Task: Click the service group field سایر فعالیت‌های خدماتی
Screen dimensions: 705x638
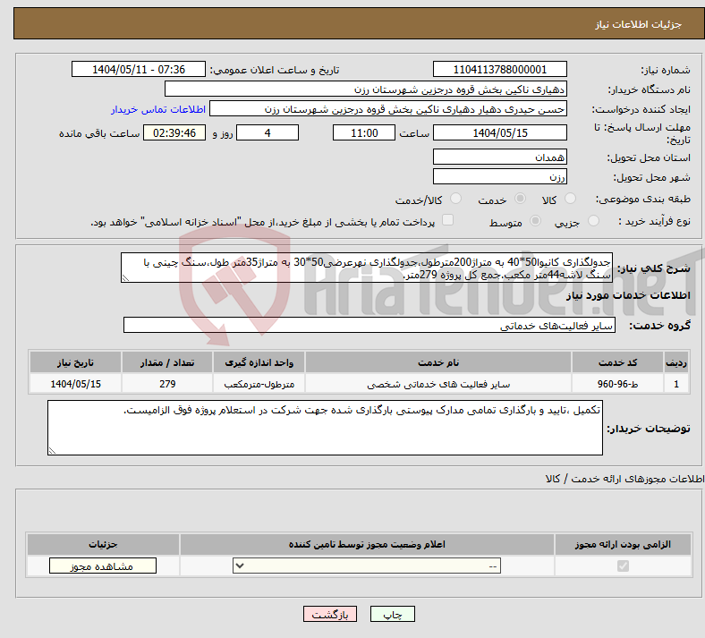Action: (x=369, y=325)
